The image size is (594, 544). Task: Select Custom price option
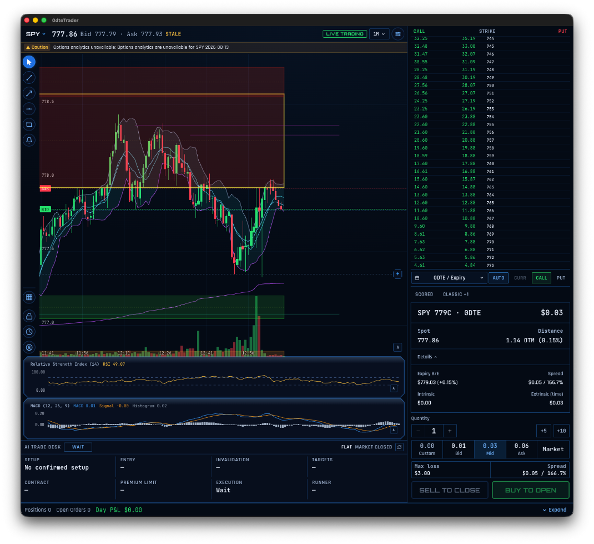point(427,449)
